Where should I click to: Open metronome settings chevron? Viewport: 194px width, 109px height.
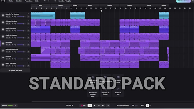tap(150, 106)
